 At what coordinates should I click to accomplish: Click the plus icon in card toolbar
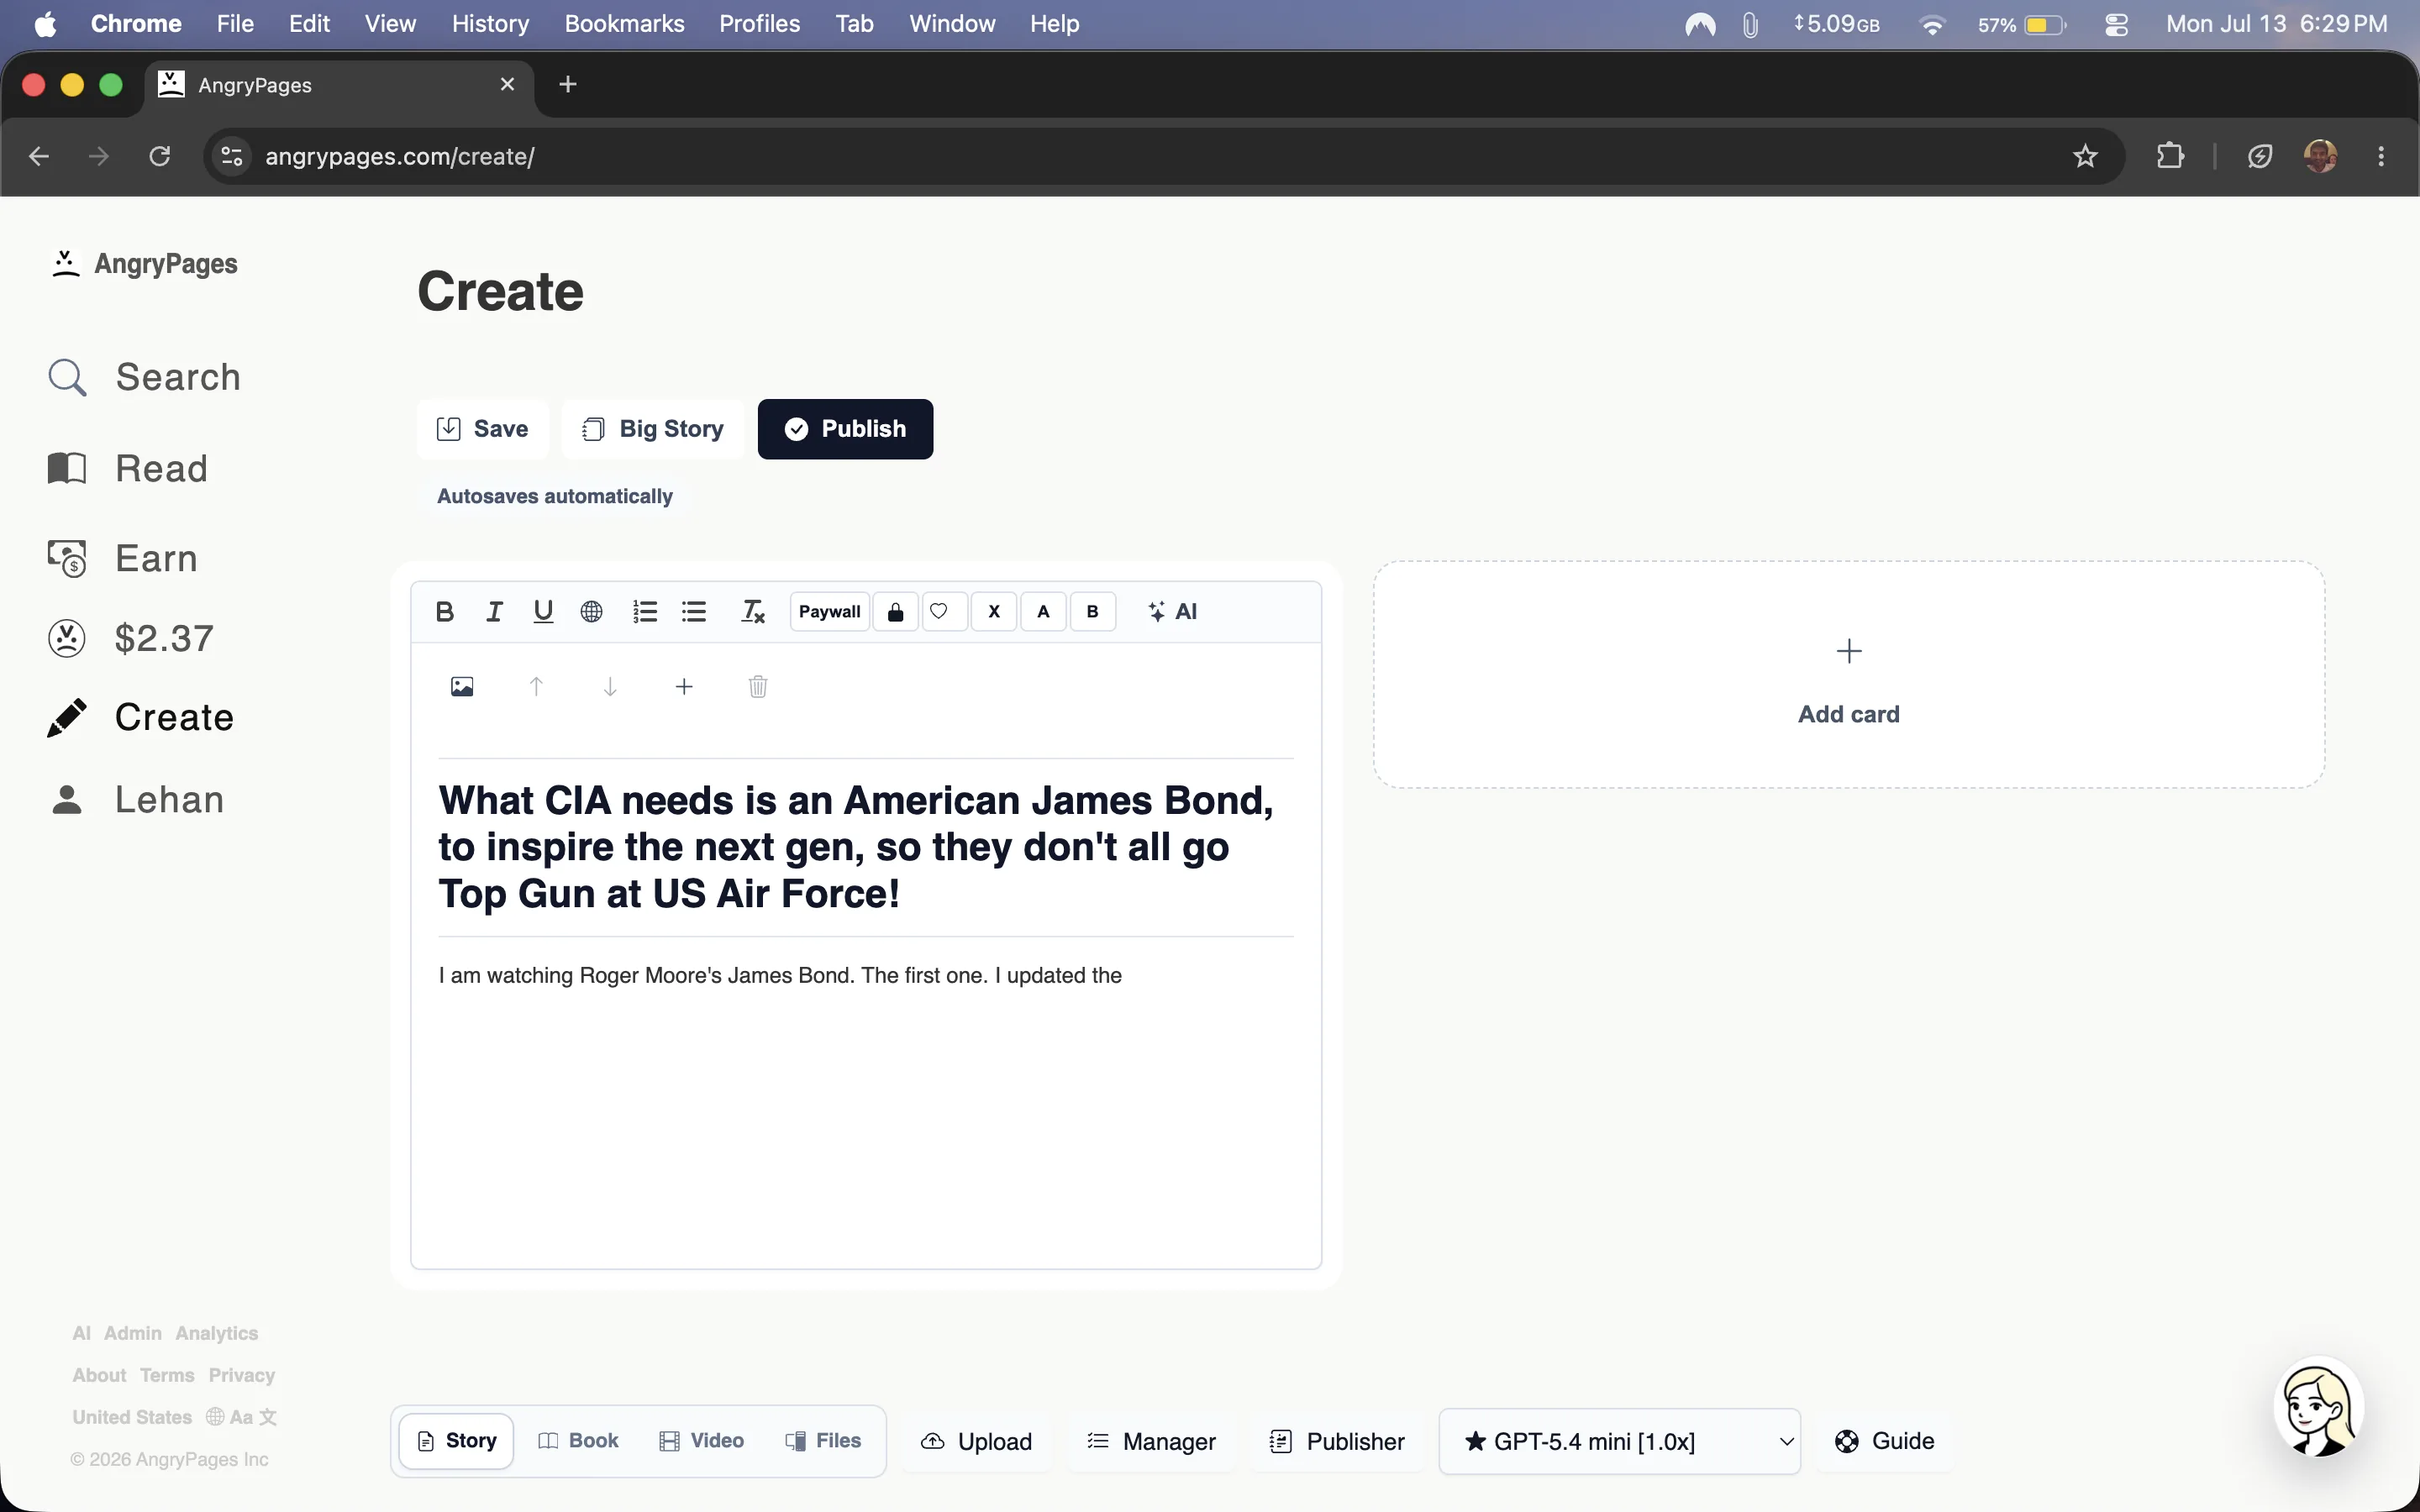coord(684,686)
